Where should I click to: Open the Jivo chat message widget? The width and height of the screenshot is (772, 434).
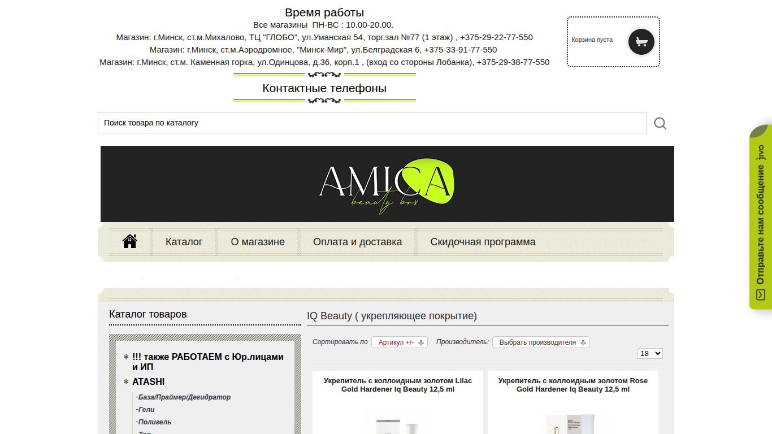pyautogui.click(x=761, y=217)
